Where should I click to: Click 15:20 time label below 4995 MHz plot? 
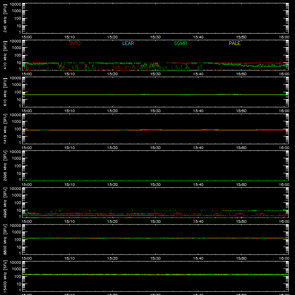[112, 222]
